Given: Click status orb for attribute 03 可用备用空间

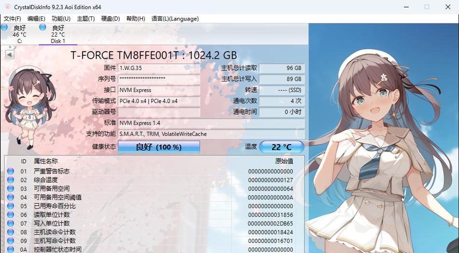Looking at the screenshot, I should (x=11, y=188).
